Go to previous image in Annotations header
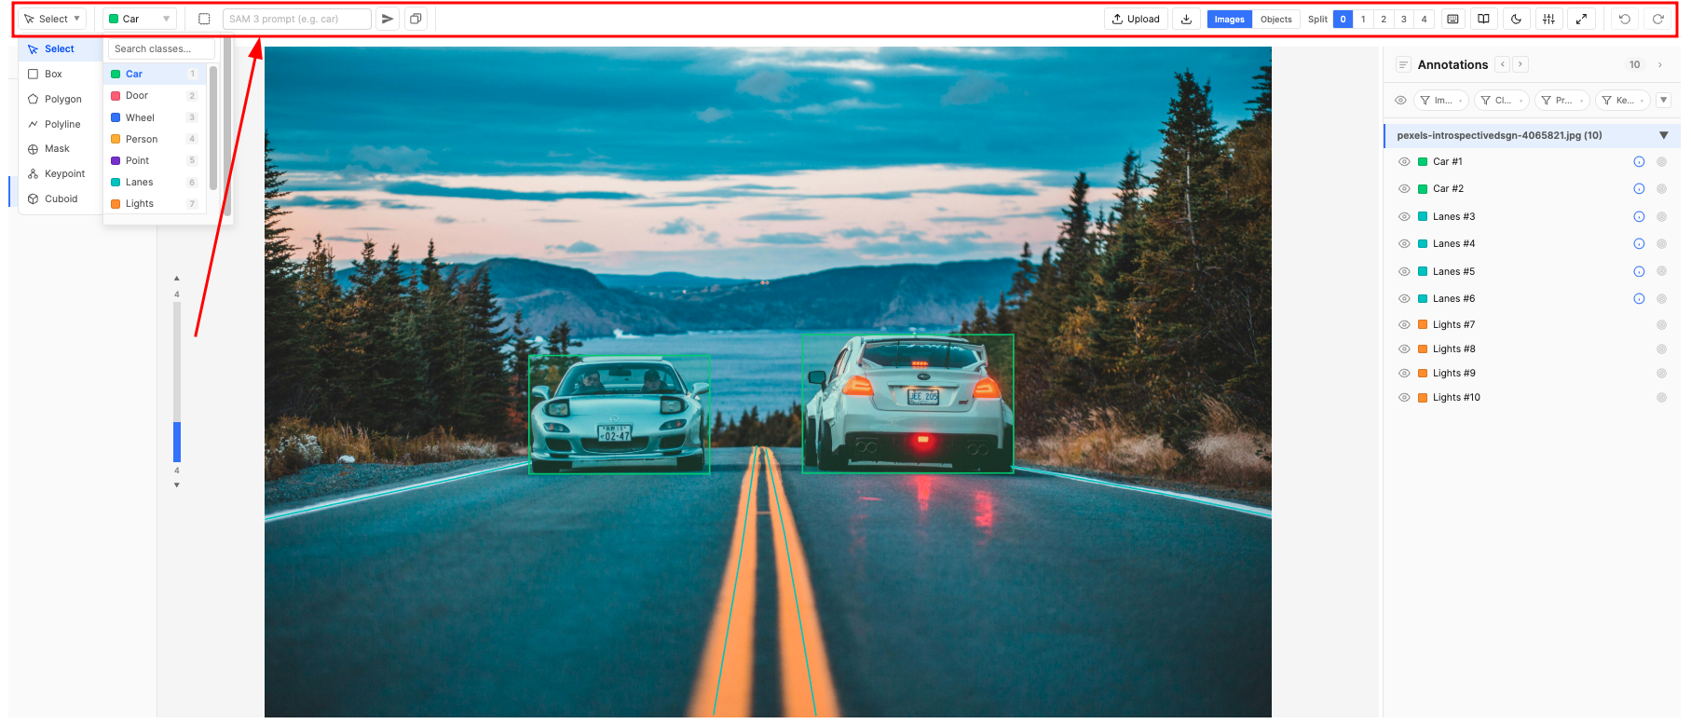Viewport: 1691px width, 724px height. (1503, 64)
